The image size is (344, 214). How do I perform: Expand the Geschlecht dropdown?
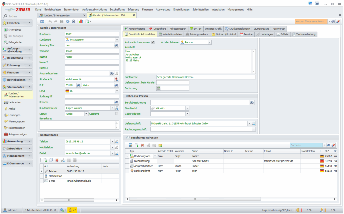187,108
